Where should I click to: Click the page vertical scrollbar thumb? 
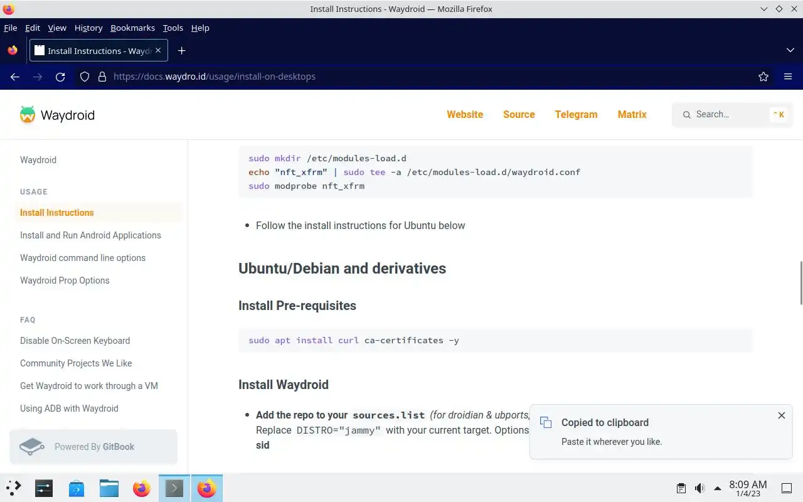coord(800,282)
